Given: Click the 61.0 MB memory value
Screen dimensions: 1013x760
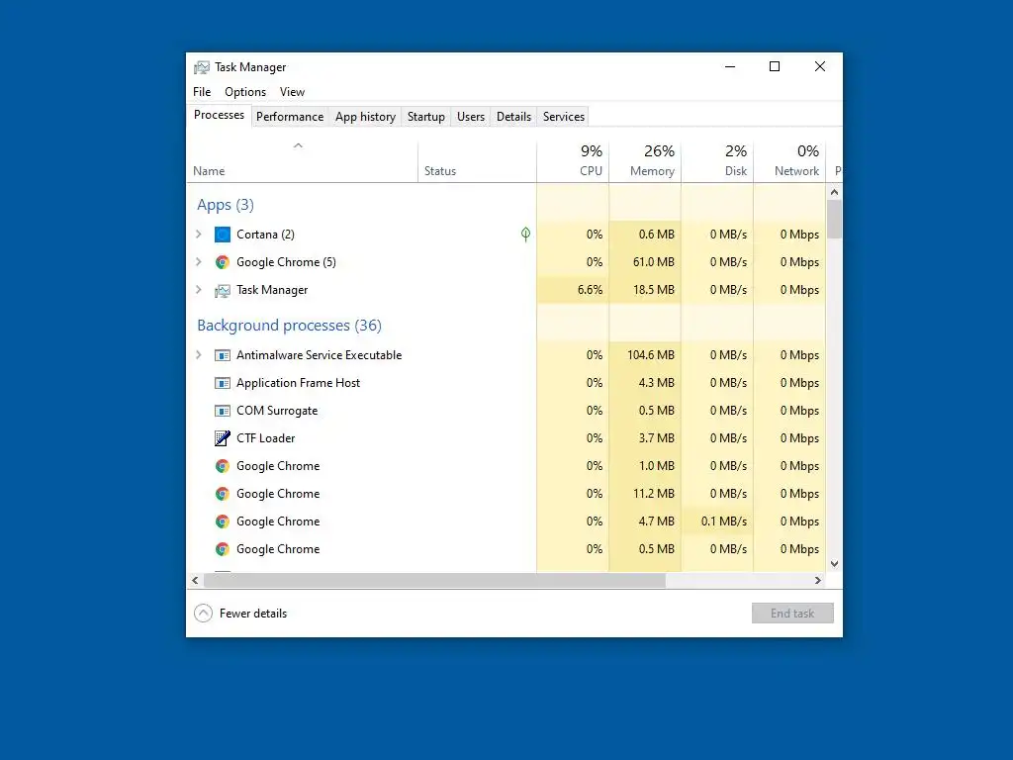Looking at the screenshot, I should [x=654, y=262].
